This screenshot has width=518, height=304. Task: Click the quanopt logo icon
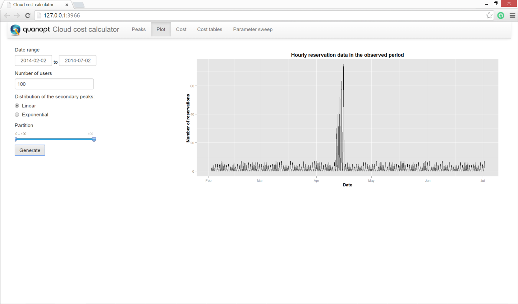[15, 30]
